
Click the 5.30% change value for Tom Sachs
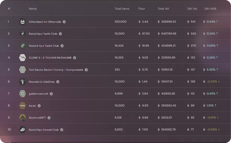211,70
